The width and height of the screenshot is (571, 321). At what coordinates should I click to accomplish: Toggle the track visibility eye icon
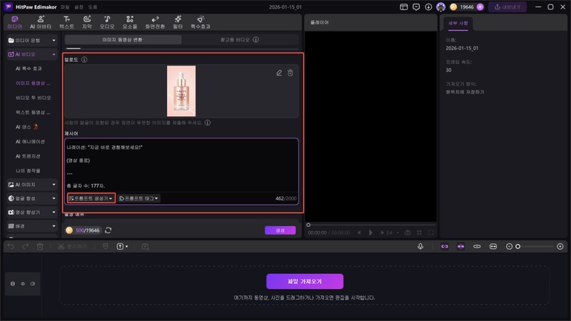point(21,283)
